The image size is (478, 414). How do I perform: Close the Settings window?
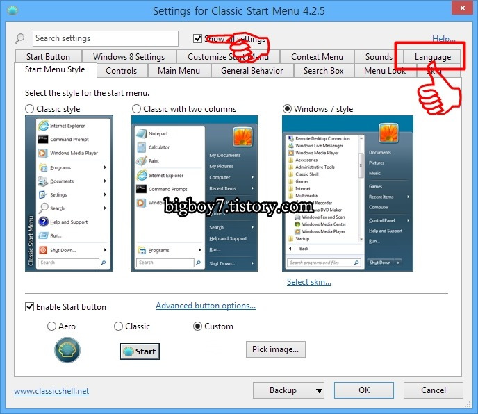coord(462,8)
